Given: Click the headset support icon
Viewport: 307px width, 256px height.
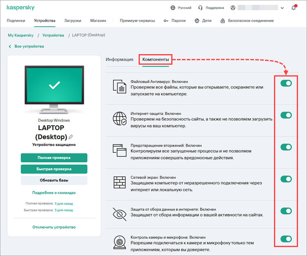Looking at the screenshot, I should 200,8.
